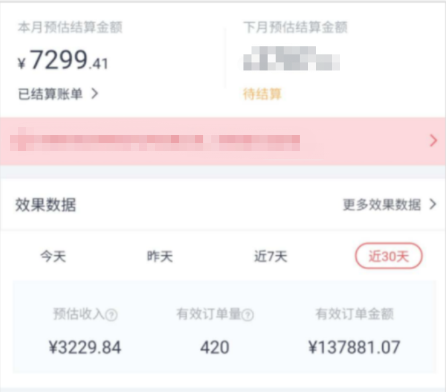The width and height of the screenshot is (446, 392).
Task: Click the blurred next-month amount
Action: 291,58
